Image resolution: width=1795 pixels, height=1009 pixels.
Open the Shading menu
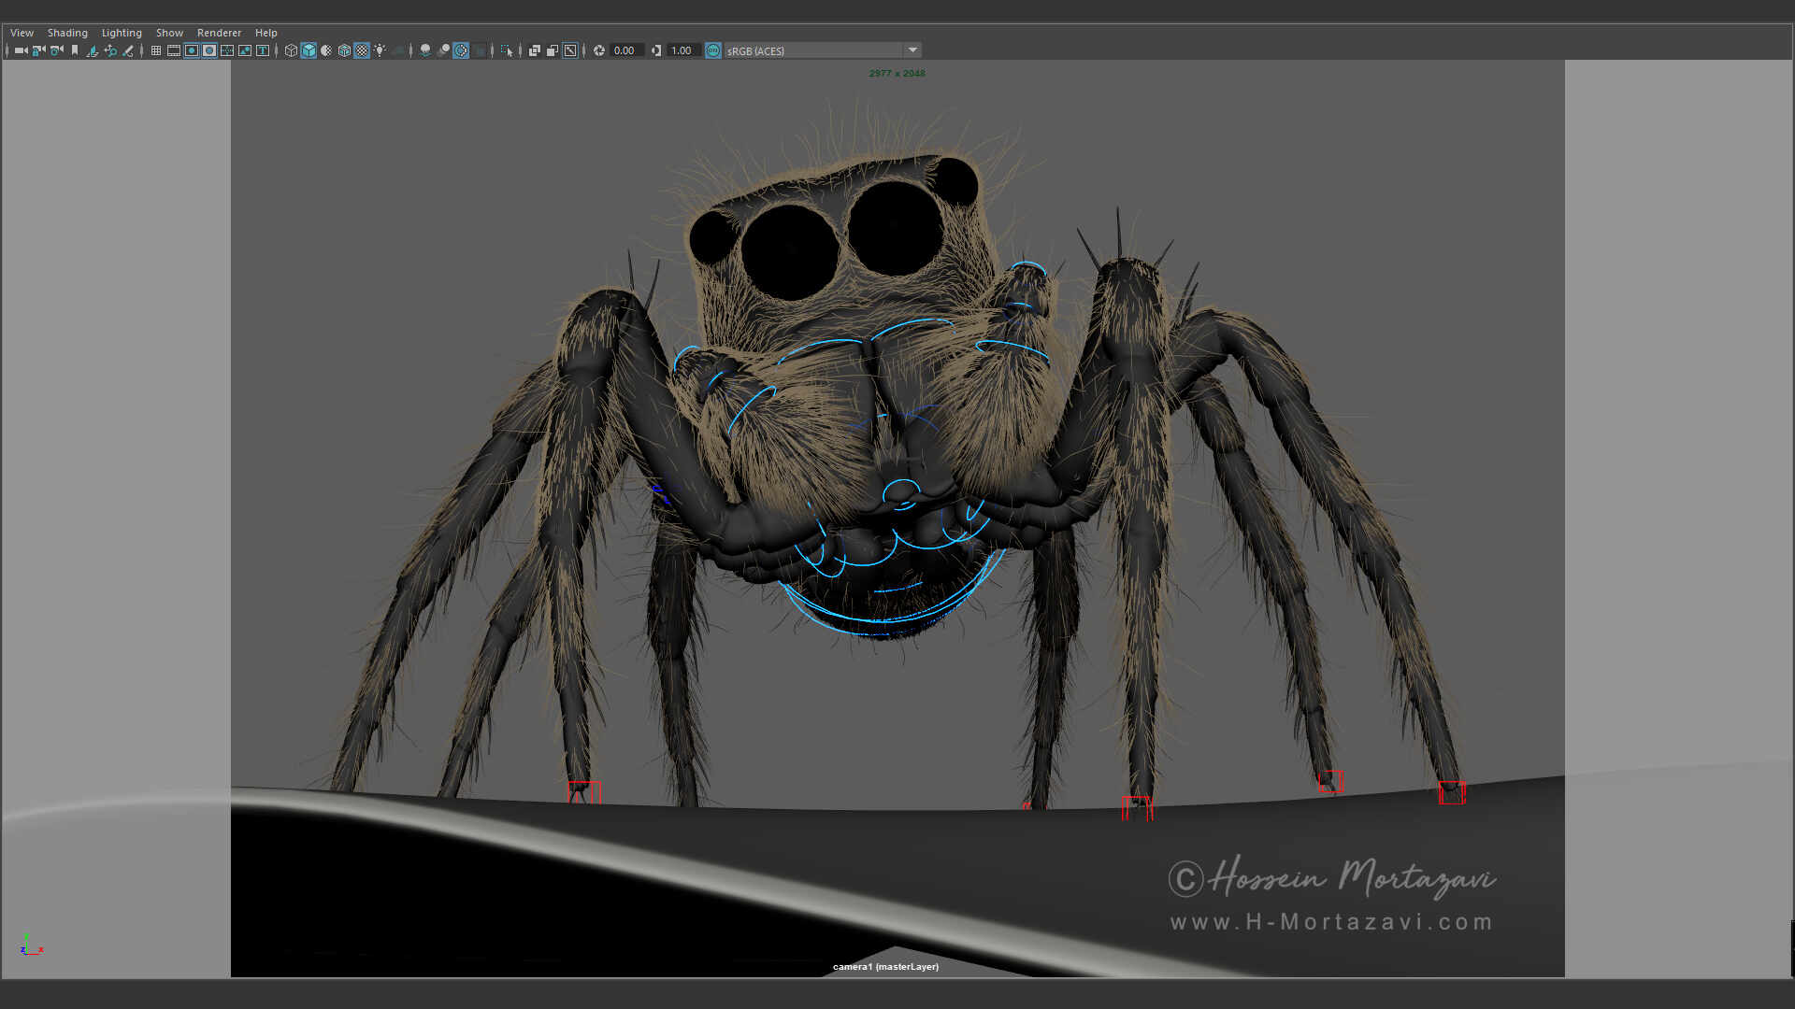click(67, 32)
